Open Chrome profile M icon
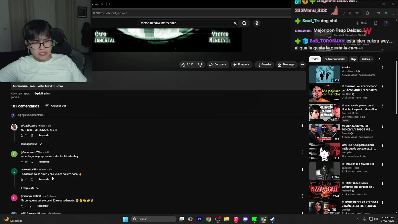This screenshot has width=398, height=224. tap(386, 13)
